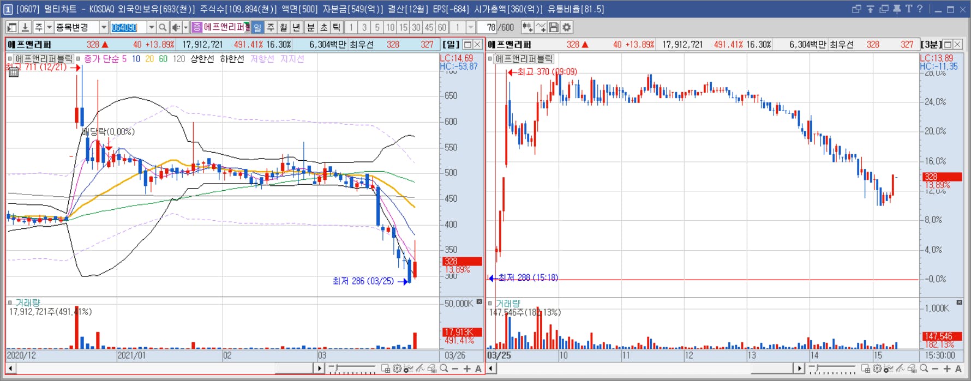
Task: Click the line chart tool icon
Action: 541,27
